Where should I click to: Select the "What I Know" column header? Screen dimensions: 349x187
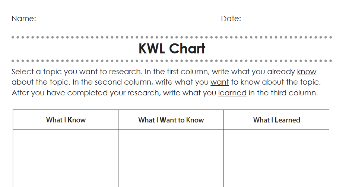click(x=66, y=120)
